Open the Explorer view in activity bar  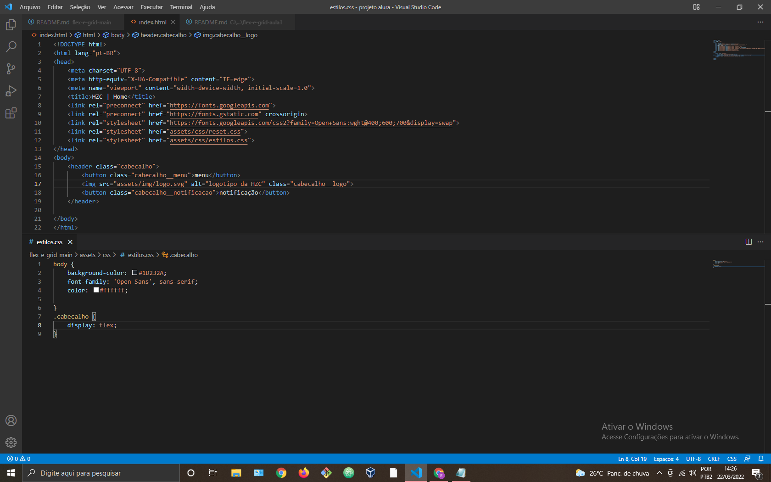point(11,25)
